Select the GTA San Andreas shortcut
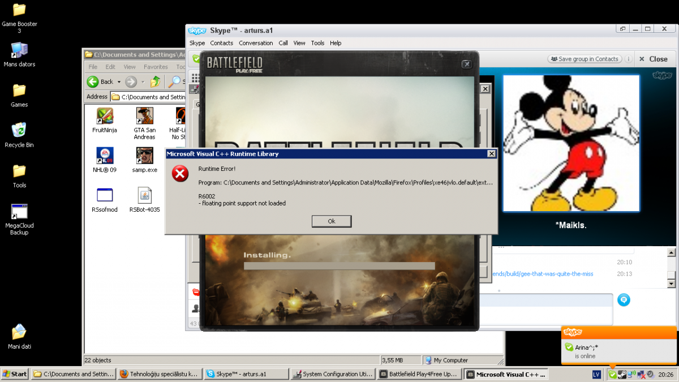The height and width of the screenshot is (382, 679). [x=144, y=123]
